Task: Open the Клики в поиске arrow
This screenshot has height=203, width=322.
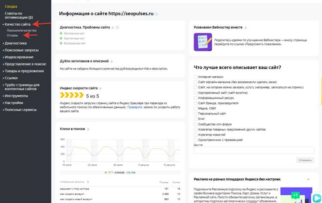Action: pyautogui.click(x=88, y=129)
